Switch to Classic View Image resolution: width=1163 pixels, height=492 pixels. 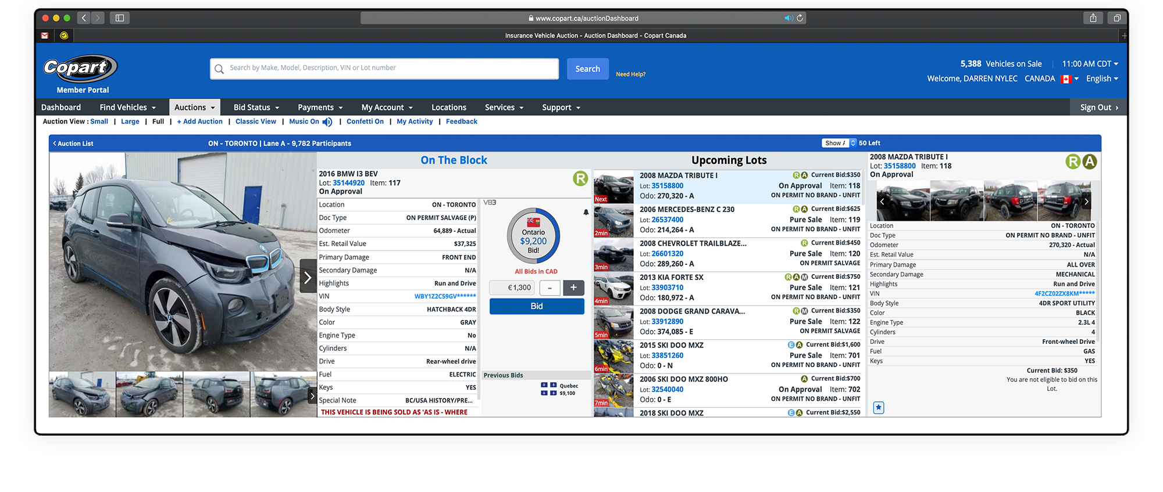coord(256,121)
